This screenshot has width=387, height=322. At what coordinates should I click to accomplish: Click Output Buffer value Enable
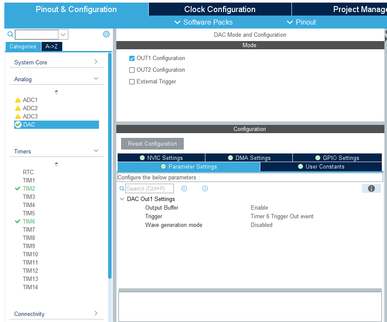tap(259, 208)
